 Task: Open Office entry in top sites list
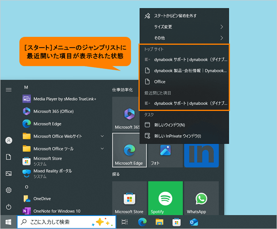184,82
